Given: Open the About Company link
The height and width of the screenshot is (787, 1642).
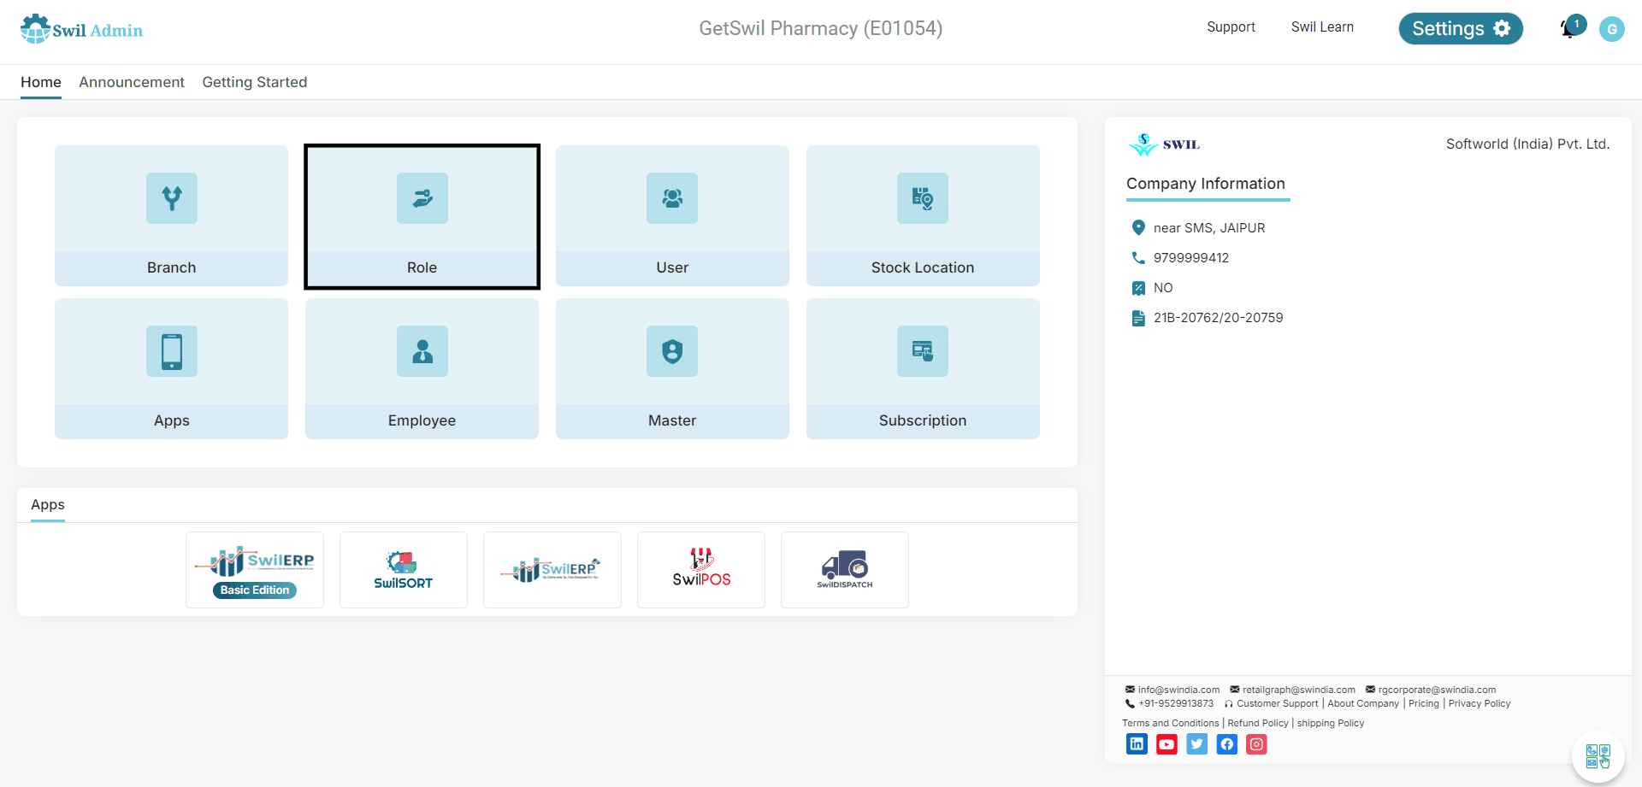Looking at the screenshot, I should coord(1363,704).
